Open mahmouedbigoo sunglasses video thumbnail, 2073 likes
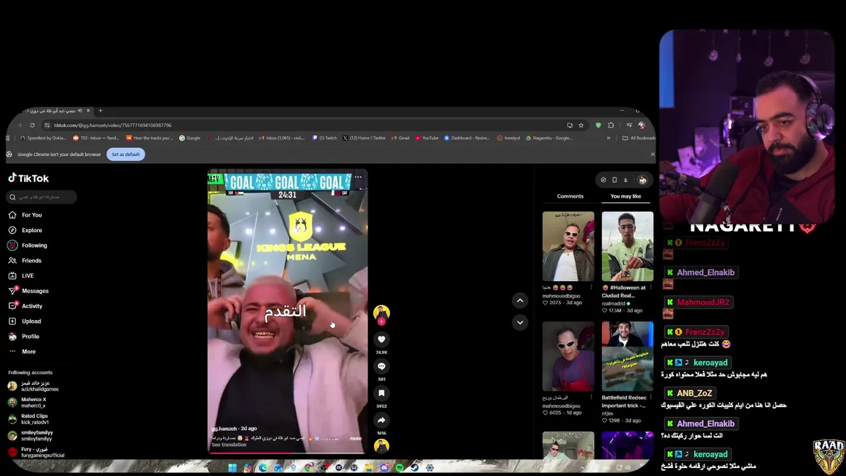This screenshot has height=476, width=846. [x=568, y=247]
